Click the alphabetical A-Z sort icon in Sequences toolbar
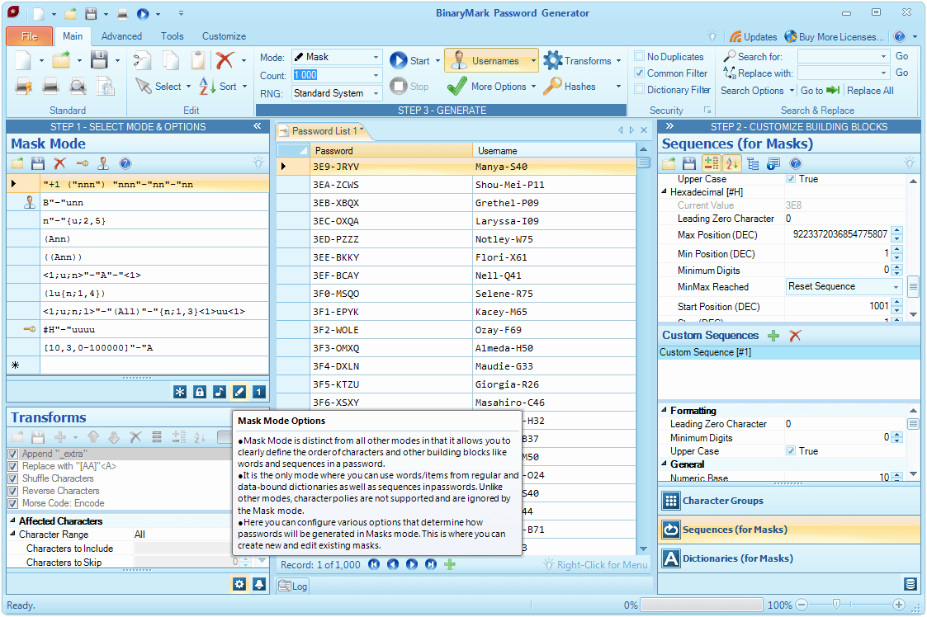This screenshot has width=927, height=617. pyautogui.click(x=732, y=163)
